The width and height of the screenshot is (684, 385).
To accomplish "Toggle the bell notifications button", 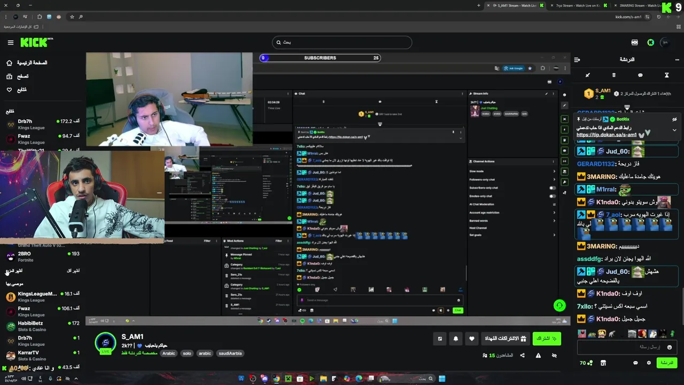I will tap(456, 338).
